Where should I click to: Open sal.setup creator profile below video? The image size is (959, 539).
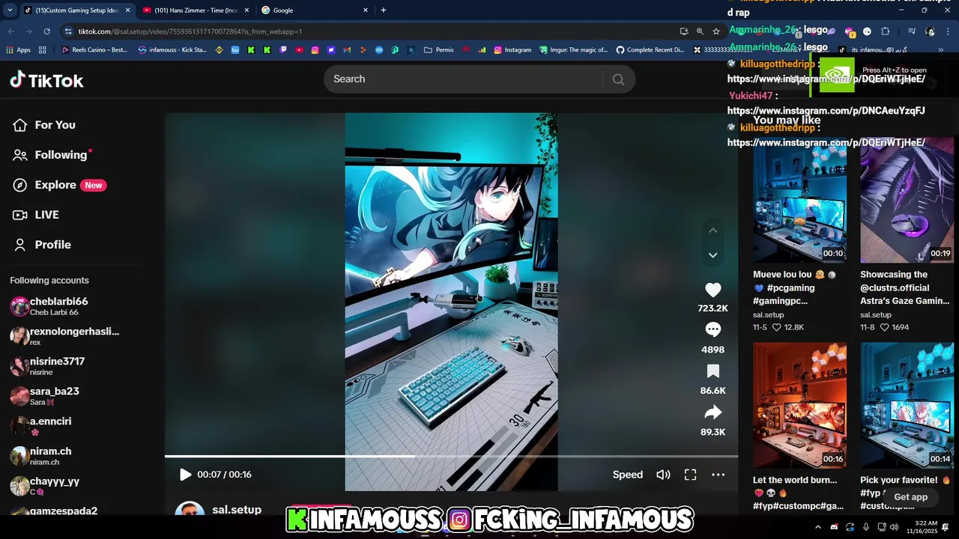(237, 510)
